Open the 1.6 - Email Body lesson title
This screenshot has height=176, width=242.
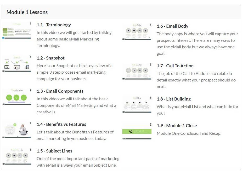172,26
